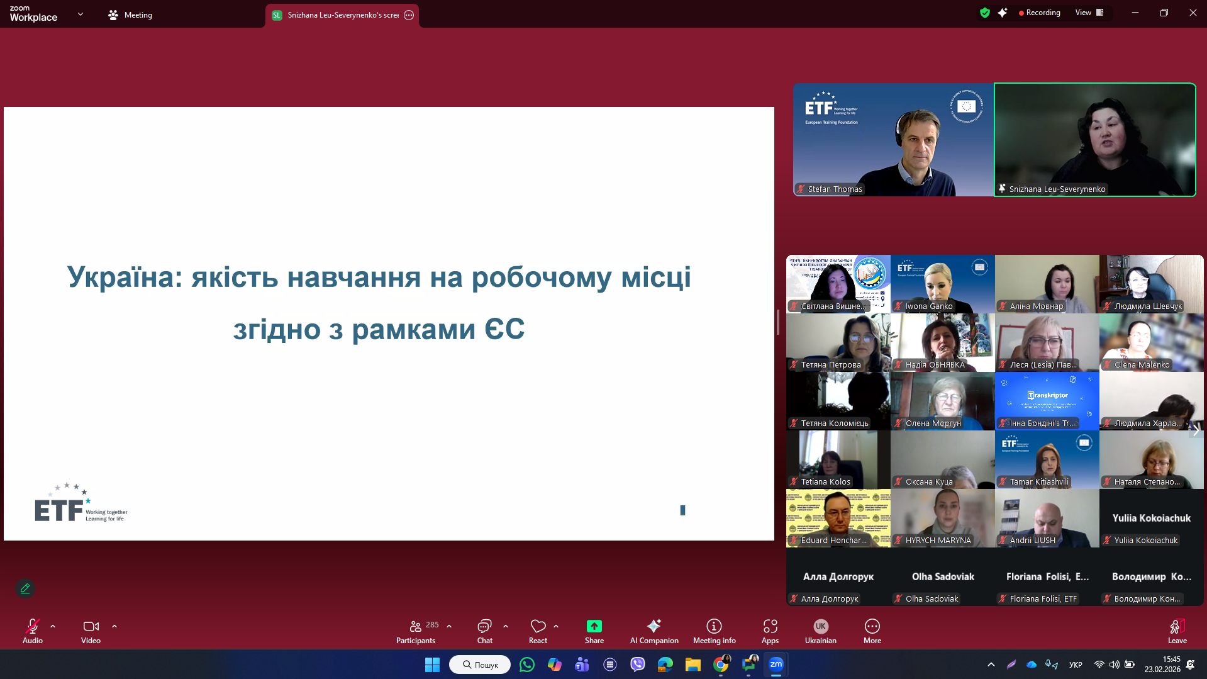This screenshot has height=679, width=1207.
Task: Expand video options arrow beside Video
Action: 114,626
